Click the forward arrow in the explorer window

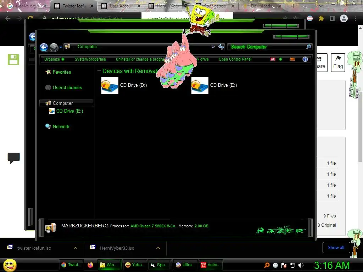(54, 47)
